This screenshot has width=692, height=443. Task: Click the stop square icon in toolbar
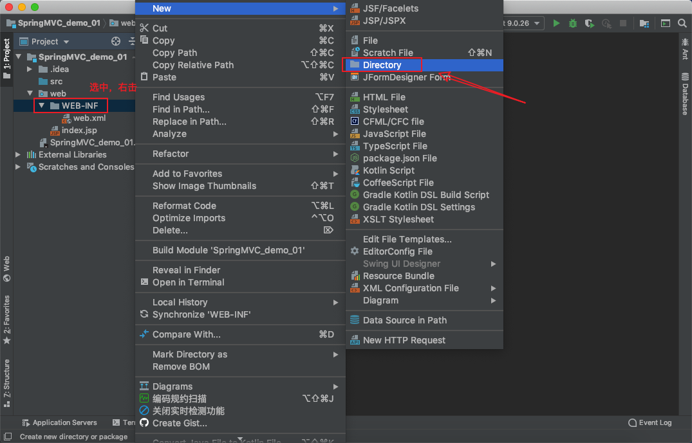tap(622, 23)
